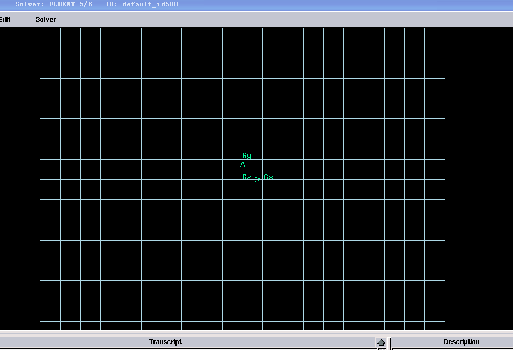Click the rightward X-axis arrowhead
Screen dimensions: 513x350
tap(258, 179)
